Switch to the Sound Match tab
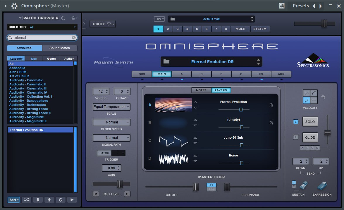Image resolution: width=344 pixels, height=210 pixels. click(60, 48)
